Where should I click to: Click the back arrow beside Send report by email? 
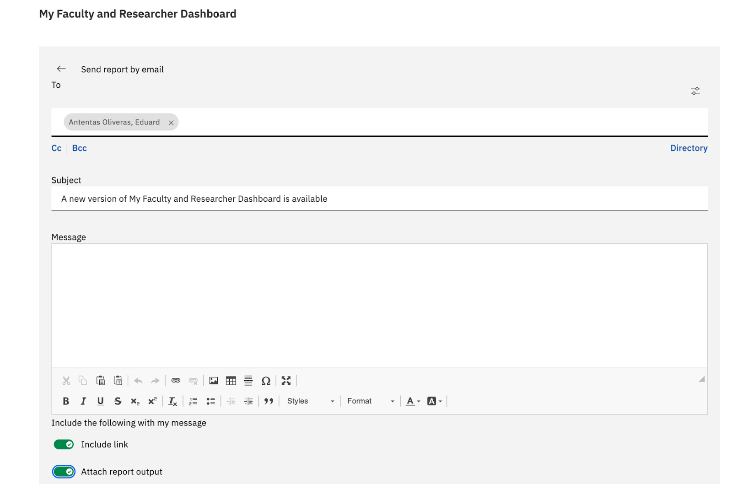click(61, 69)
